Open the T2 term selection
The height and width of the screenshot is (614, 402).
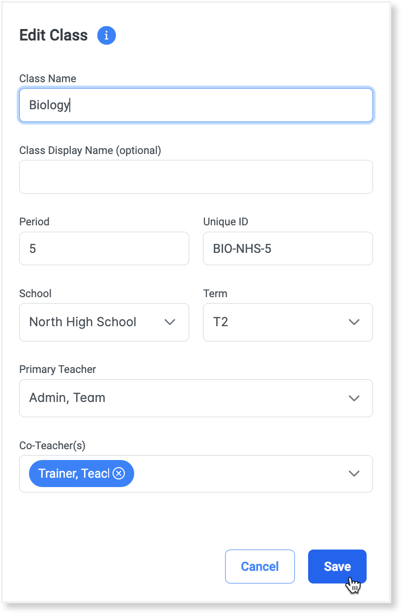[275, 322]
